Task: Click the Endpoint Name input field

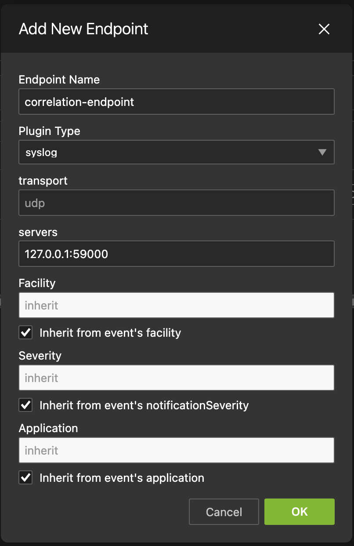Action: [x=177, y=102]
